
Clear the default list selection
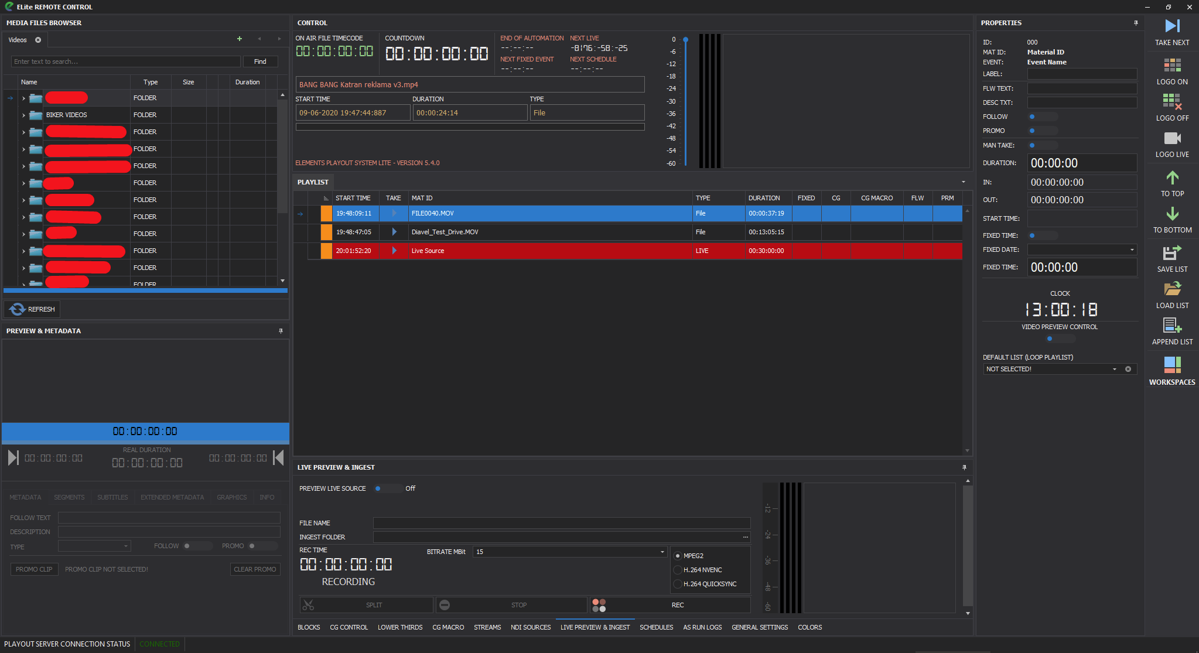1128,369
